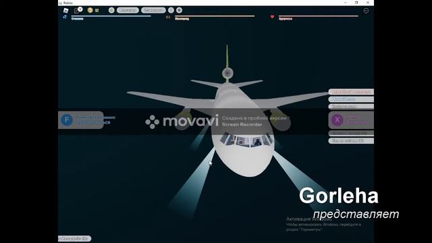432x243 pixels.
Task: Click the airplane tail engine
Action: [x=227, y=73]
